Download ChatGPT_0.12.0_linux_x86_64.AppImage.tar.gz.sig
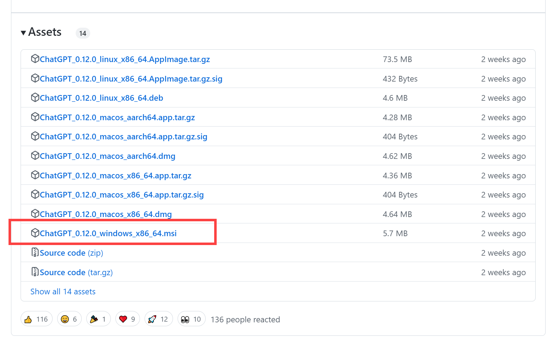The image size is (558, 350). (131, 79)
